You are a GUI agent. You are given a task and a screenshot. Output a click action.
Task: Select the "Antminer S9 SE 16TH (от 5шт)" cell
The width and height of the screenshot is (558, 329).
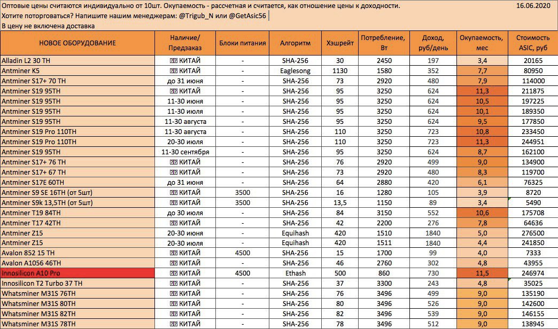point(77,192)
